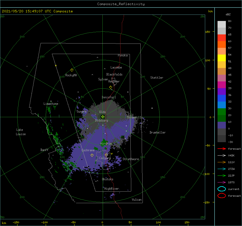Click the Blackfalds city label
242x226 pixels.
click(114, 74)
